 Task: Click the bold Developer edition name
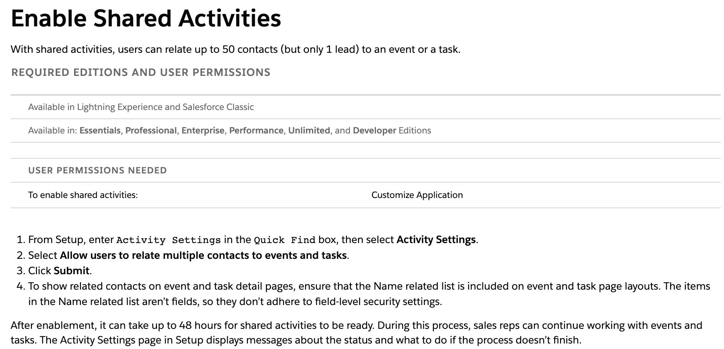point(374,131)
